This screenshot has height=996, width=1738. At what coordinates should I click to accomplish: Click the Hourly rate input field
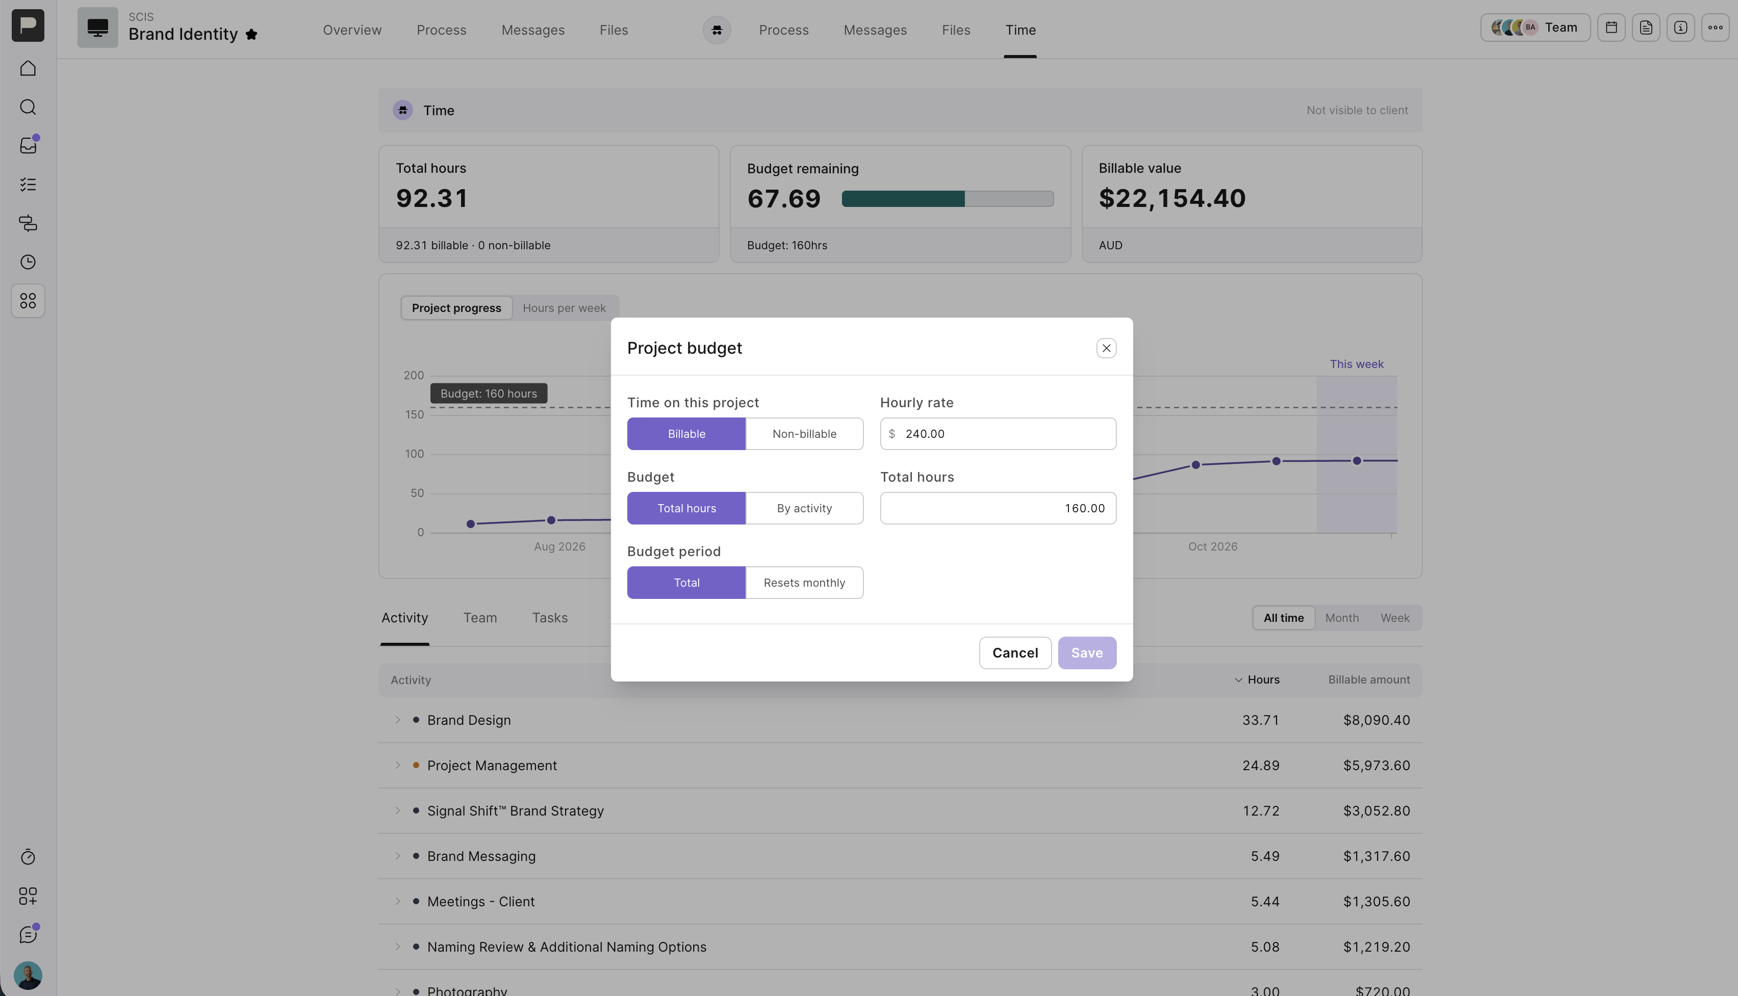coord(999,434)
